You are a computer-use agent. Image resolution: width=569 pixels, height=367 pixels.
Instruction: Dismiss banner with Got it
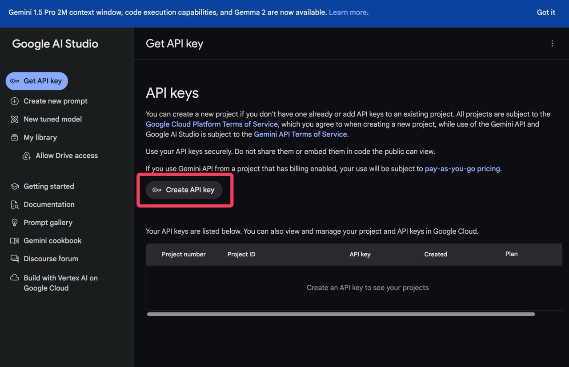point(546,12)
